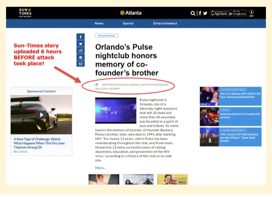This screenshot has height=197, width=272.
Task: Click the Sun Times Network logo
Action: (25, 13)
